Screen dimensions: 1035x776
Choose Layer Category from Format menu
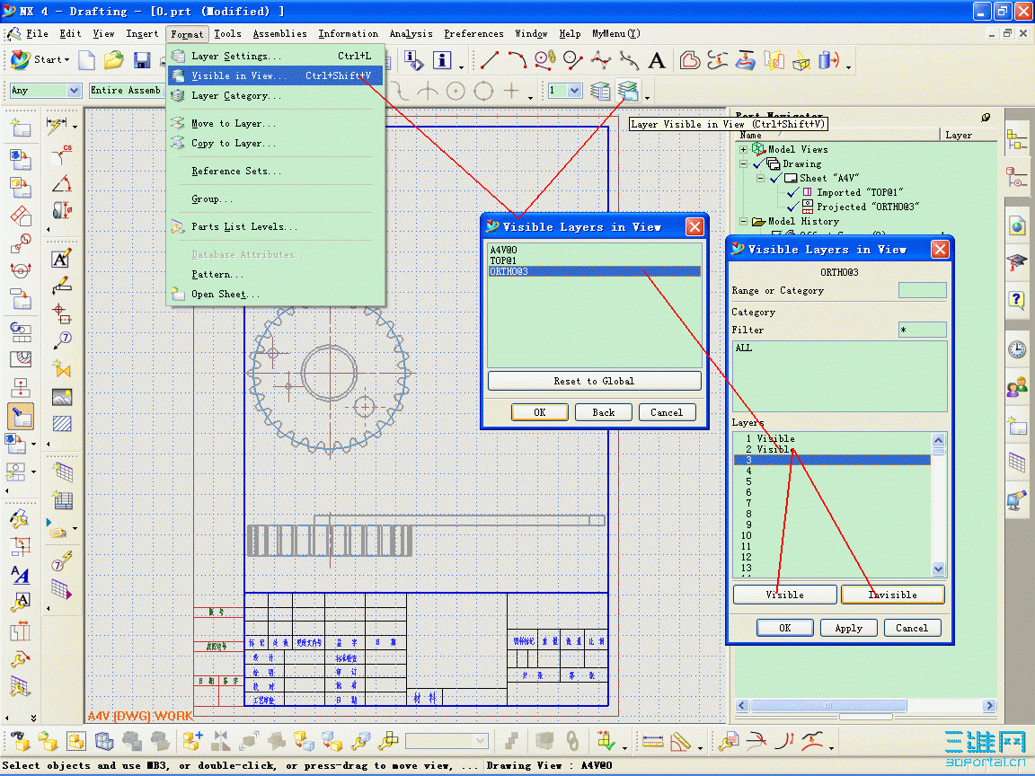pyautogui.click(x=229, y=95)
